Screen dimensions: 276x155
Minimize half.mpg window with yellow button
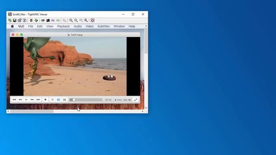point(17,34)
